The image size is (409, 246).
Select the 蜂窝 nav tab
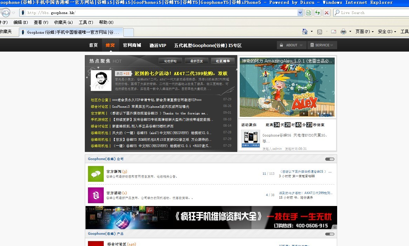tap(110, 45)
